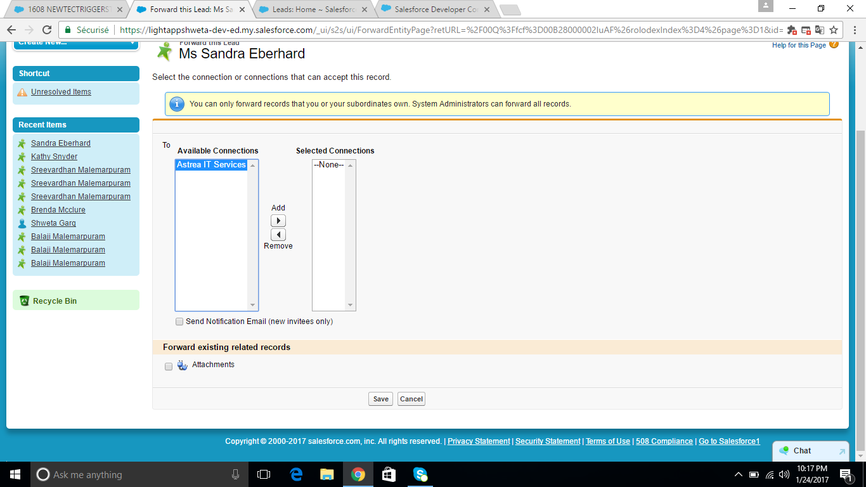Image resolution: width=866 pixels, height=487 pixels.
Task: Click the Recycle Bin icon
Action: pyautogui.click(x=24, y=301)
